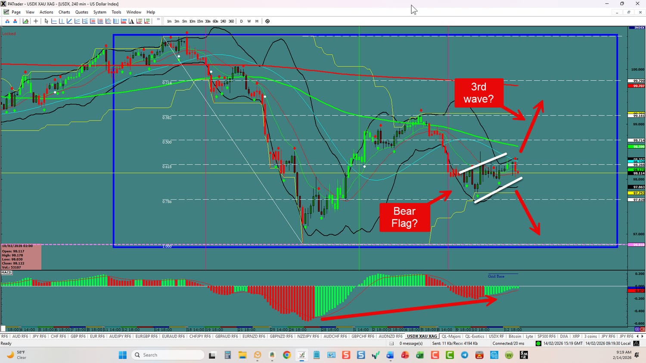646x363 pixels.
Task: Switch to the QL-Majors tab
Action: pyautogui.click(x=451, y=336)
